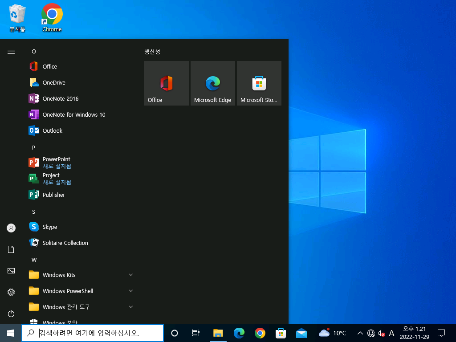Viewport: 456px width, 342px height.
Task: Click the letter P section header
Action: tap(33, 148)
